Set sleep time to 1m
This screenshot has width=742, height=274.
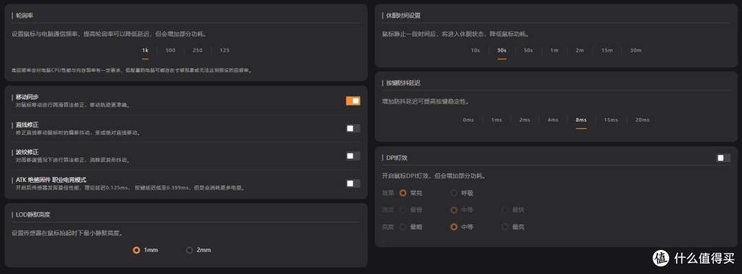(x=554, y=50)
